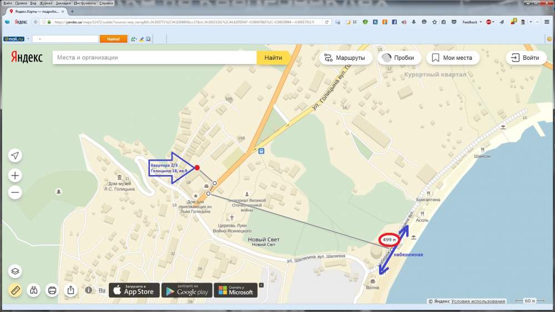Click the bus stop icon on the map

coord(261,151)
